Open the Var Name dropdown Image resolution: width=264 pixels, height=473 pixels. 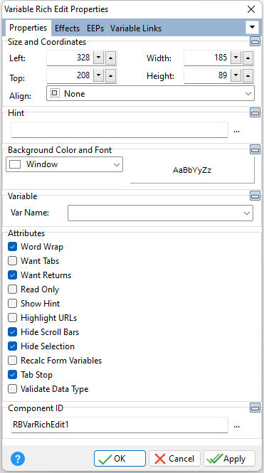(x=160, y=213)
